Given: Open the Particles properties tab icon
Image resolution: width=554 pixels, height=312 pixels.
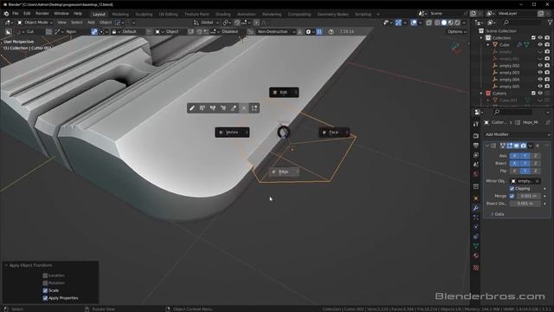Looking at the screenshot, I should tap(476, 218).
